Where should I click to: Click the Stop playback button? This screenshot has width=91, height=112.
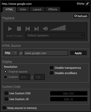coord(19,29)
